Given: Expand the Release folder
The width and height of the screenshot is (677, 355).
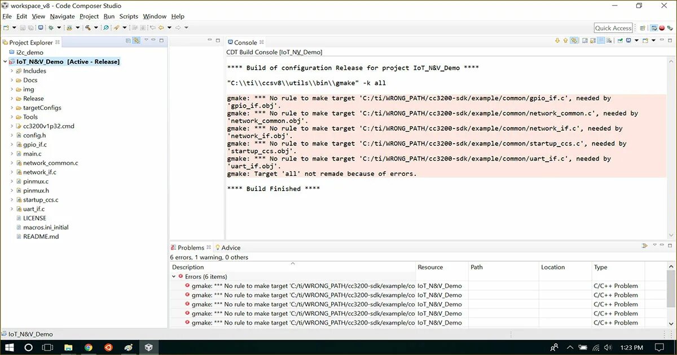Looking at the screenshot, I should click(x=12, y=99).
